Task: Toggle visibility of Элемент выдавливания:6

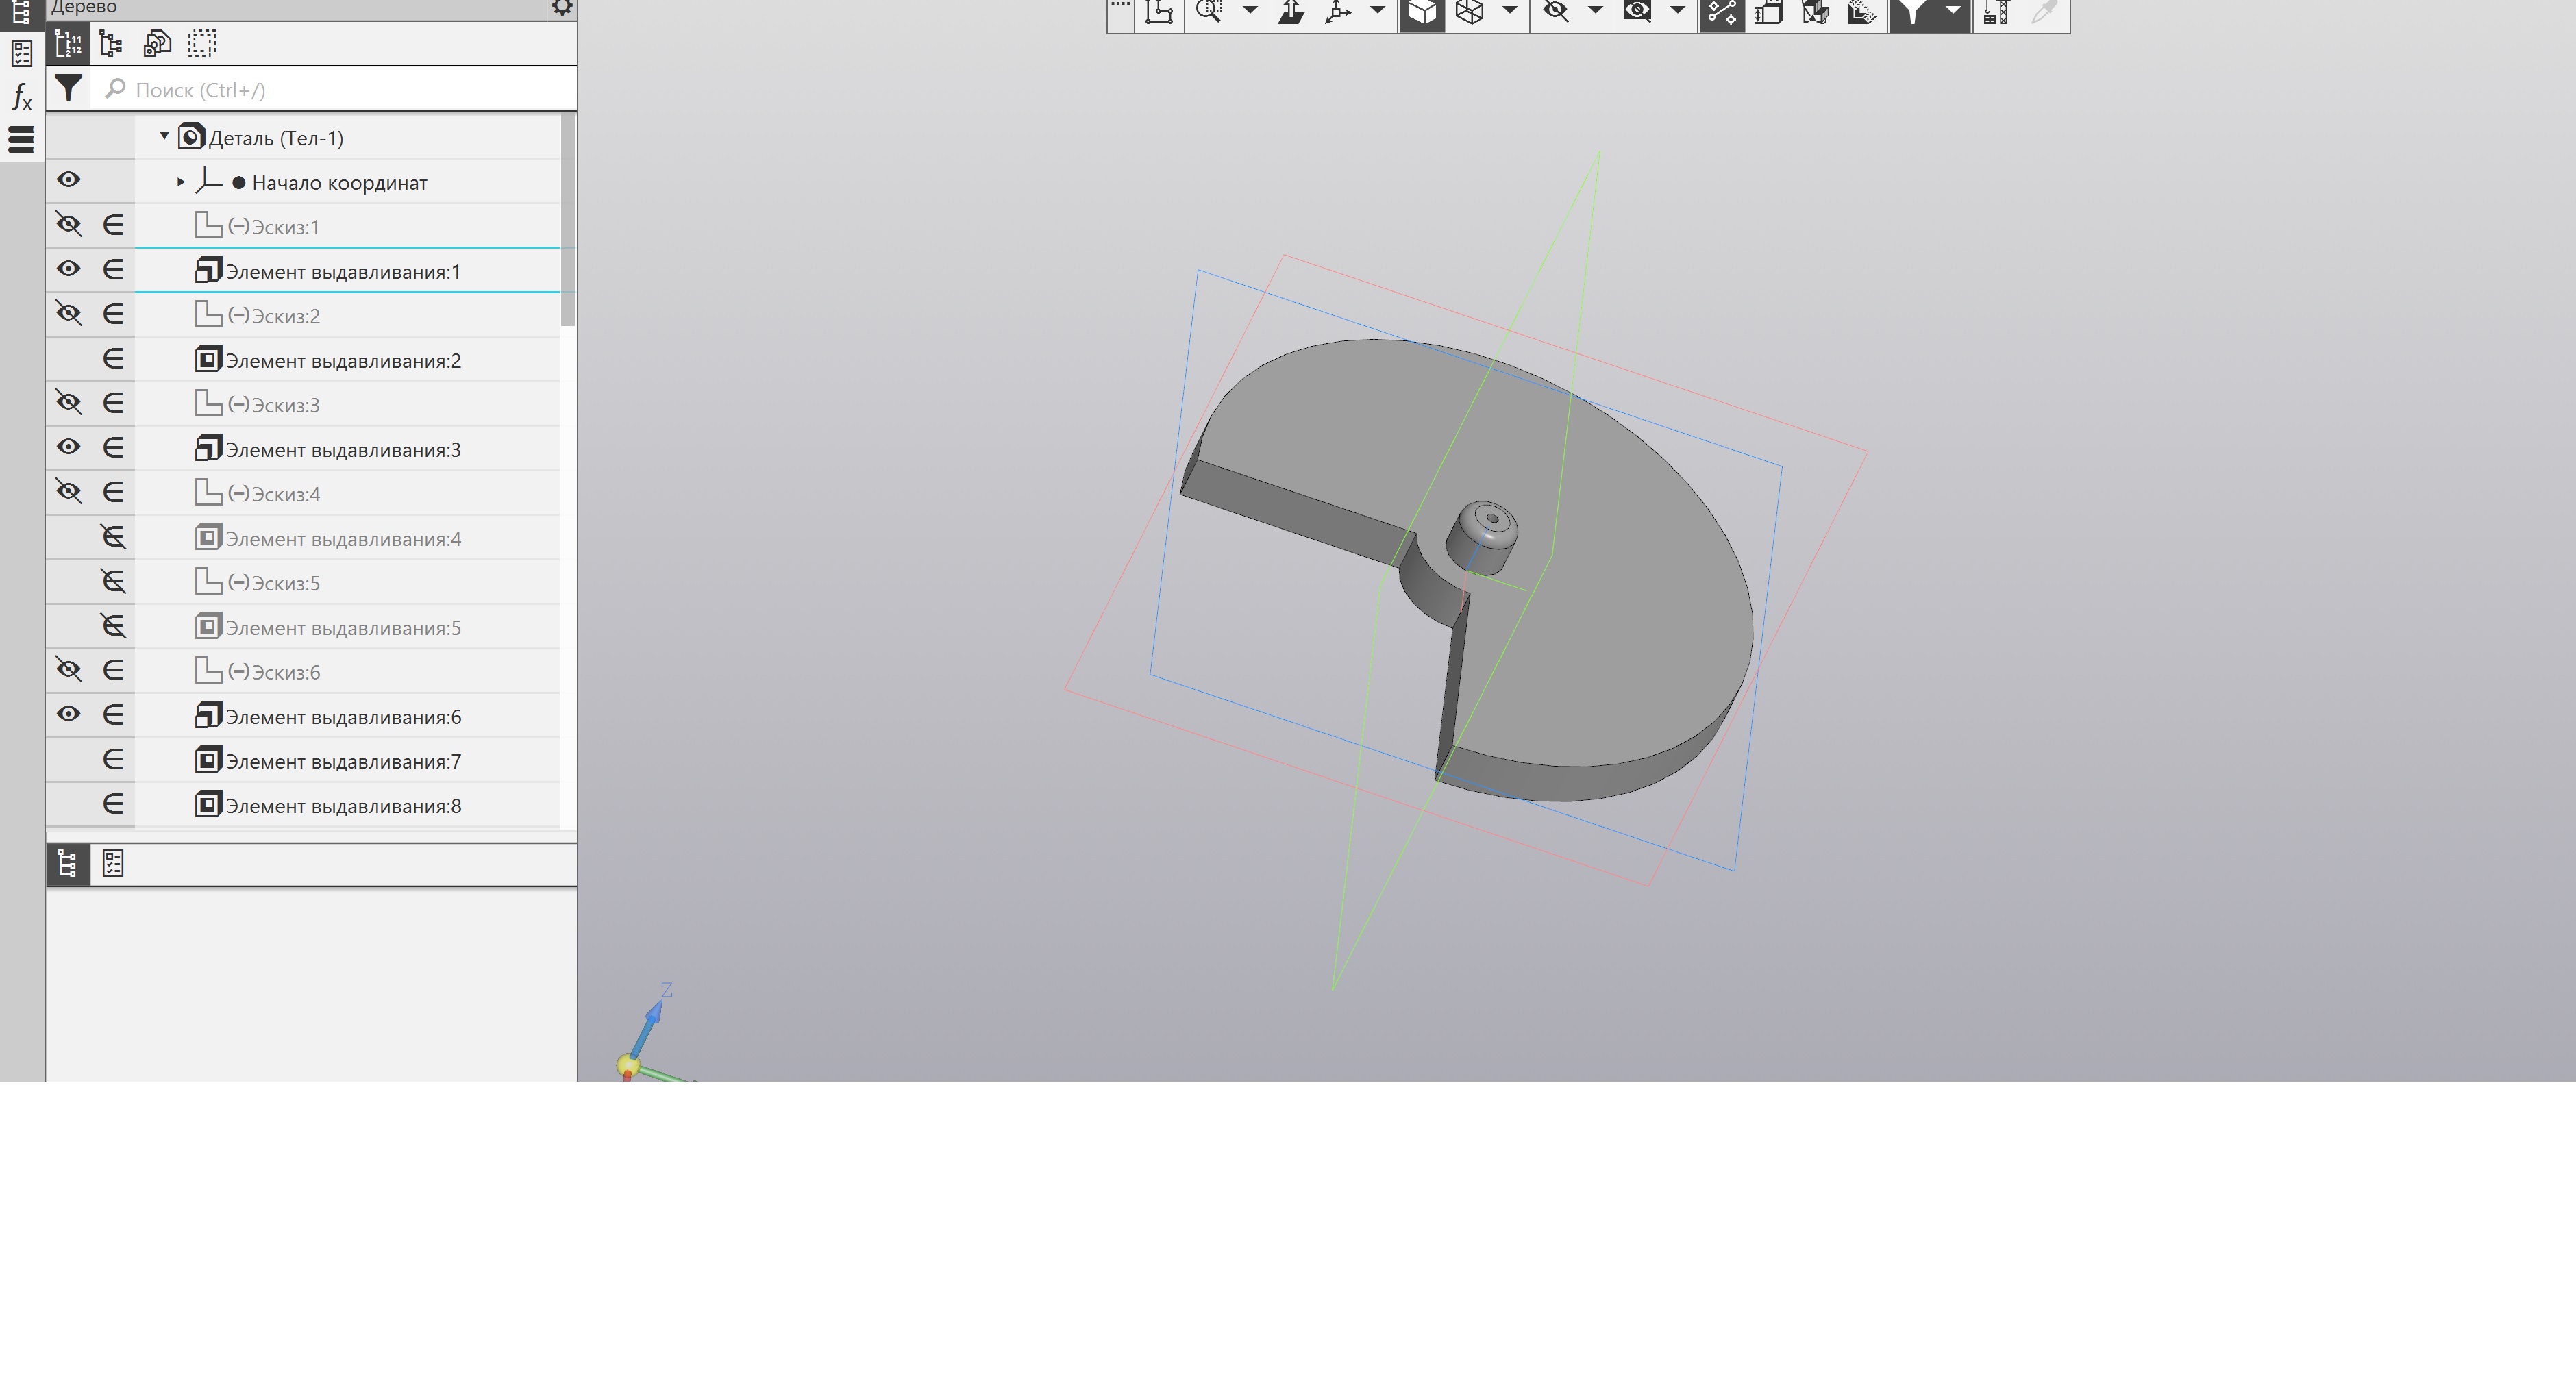Action: pyautogui.click(x=68, y=714)
